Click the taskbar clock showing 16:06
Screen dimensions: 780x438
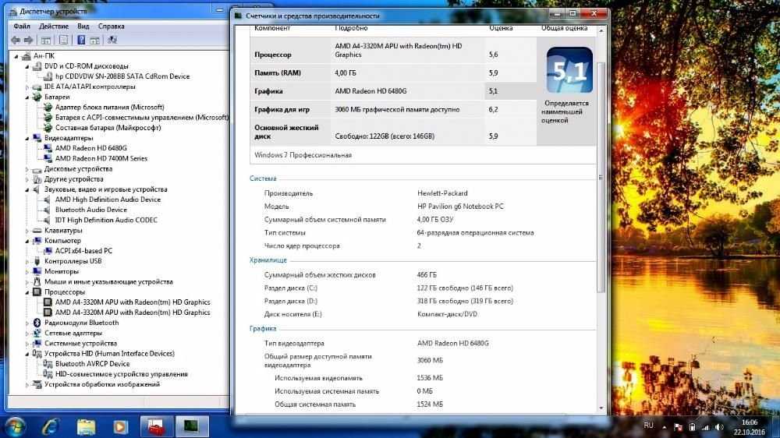(749, 427)
